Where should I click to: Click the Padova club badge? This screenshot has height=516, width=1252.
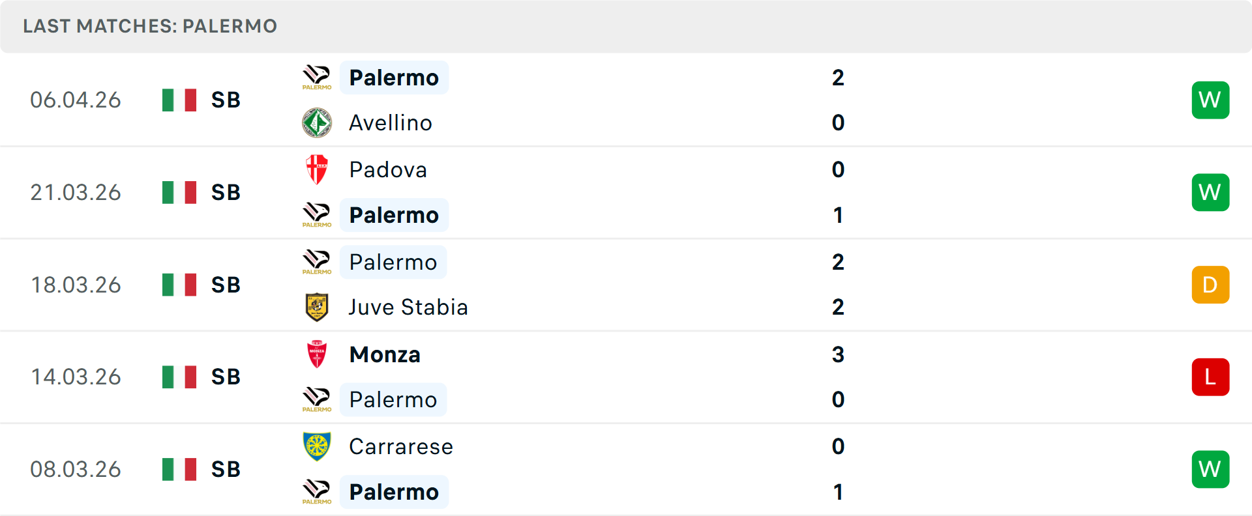click(316, 169)
